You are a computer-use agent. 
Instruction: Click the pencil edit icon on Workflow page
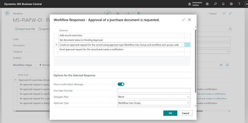tap(108, 13)
